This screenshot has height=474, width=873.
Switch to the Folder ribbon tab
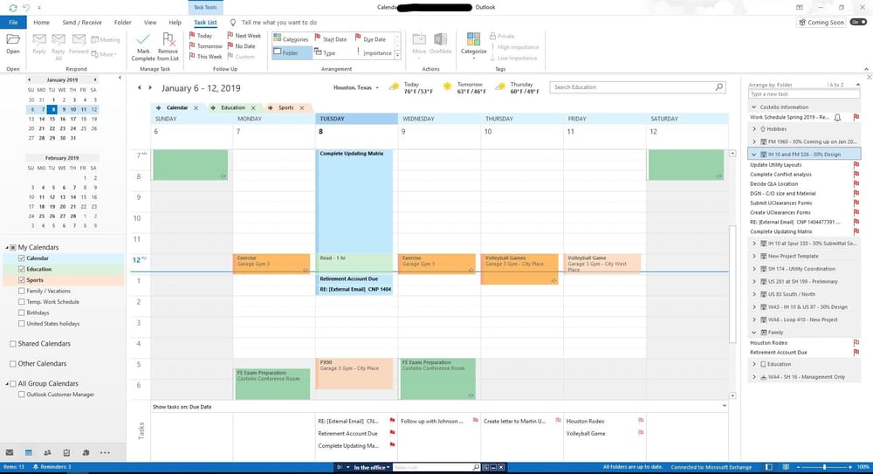[x=122, y=23]
